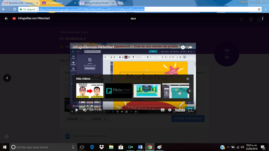Share the video arrow icon

click(190, 47)
